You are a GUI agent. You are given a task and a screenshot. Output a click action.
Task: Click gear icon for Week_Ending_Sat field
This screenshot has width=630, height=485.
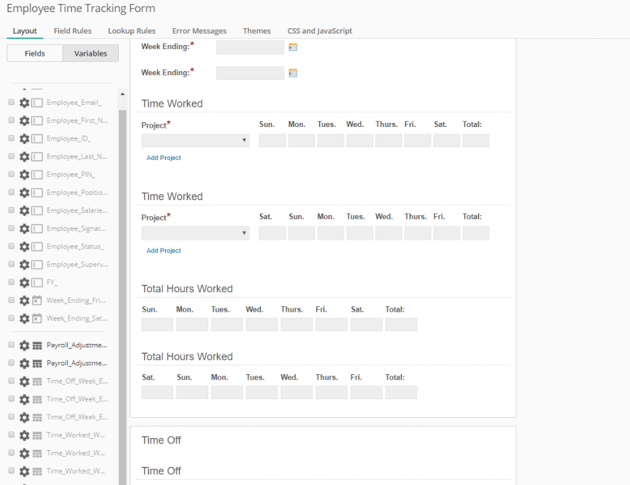click(x=24, y=318)
